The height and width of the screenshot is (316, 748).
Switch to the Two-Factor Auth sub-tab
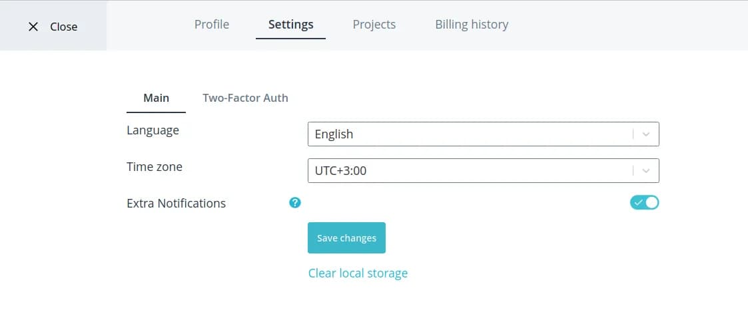[245, 98]
